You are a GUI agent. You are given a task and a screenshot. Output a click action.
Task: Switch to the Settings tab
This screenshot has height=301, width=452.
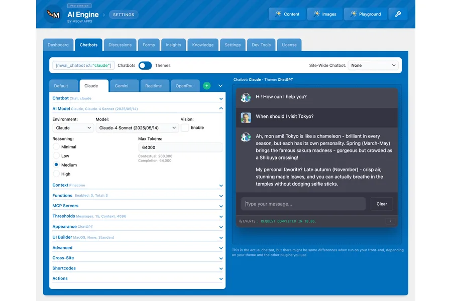coord(233,45)
